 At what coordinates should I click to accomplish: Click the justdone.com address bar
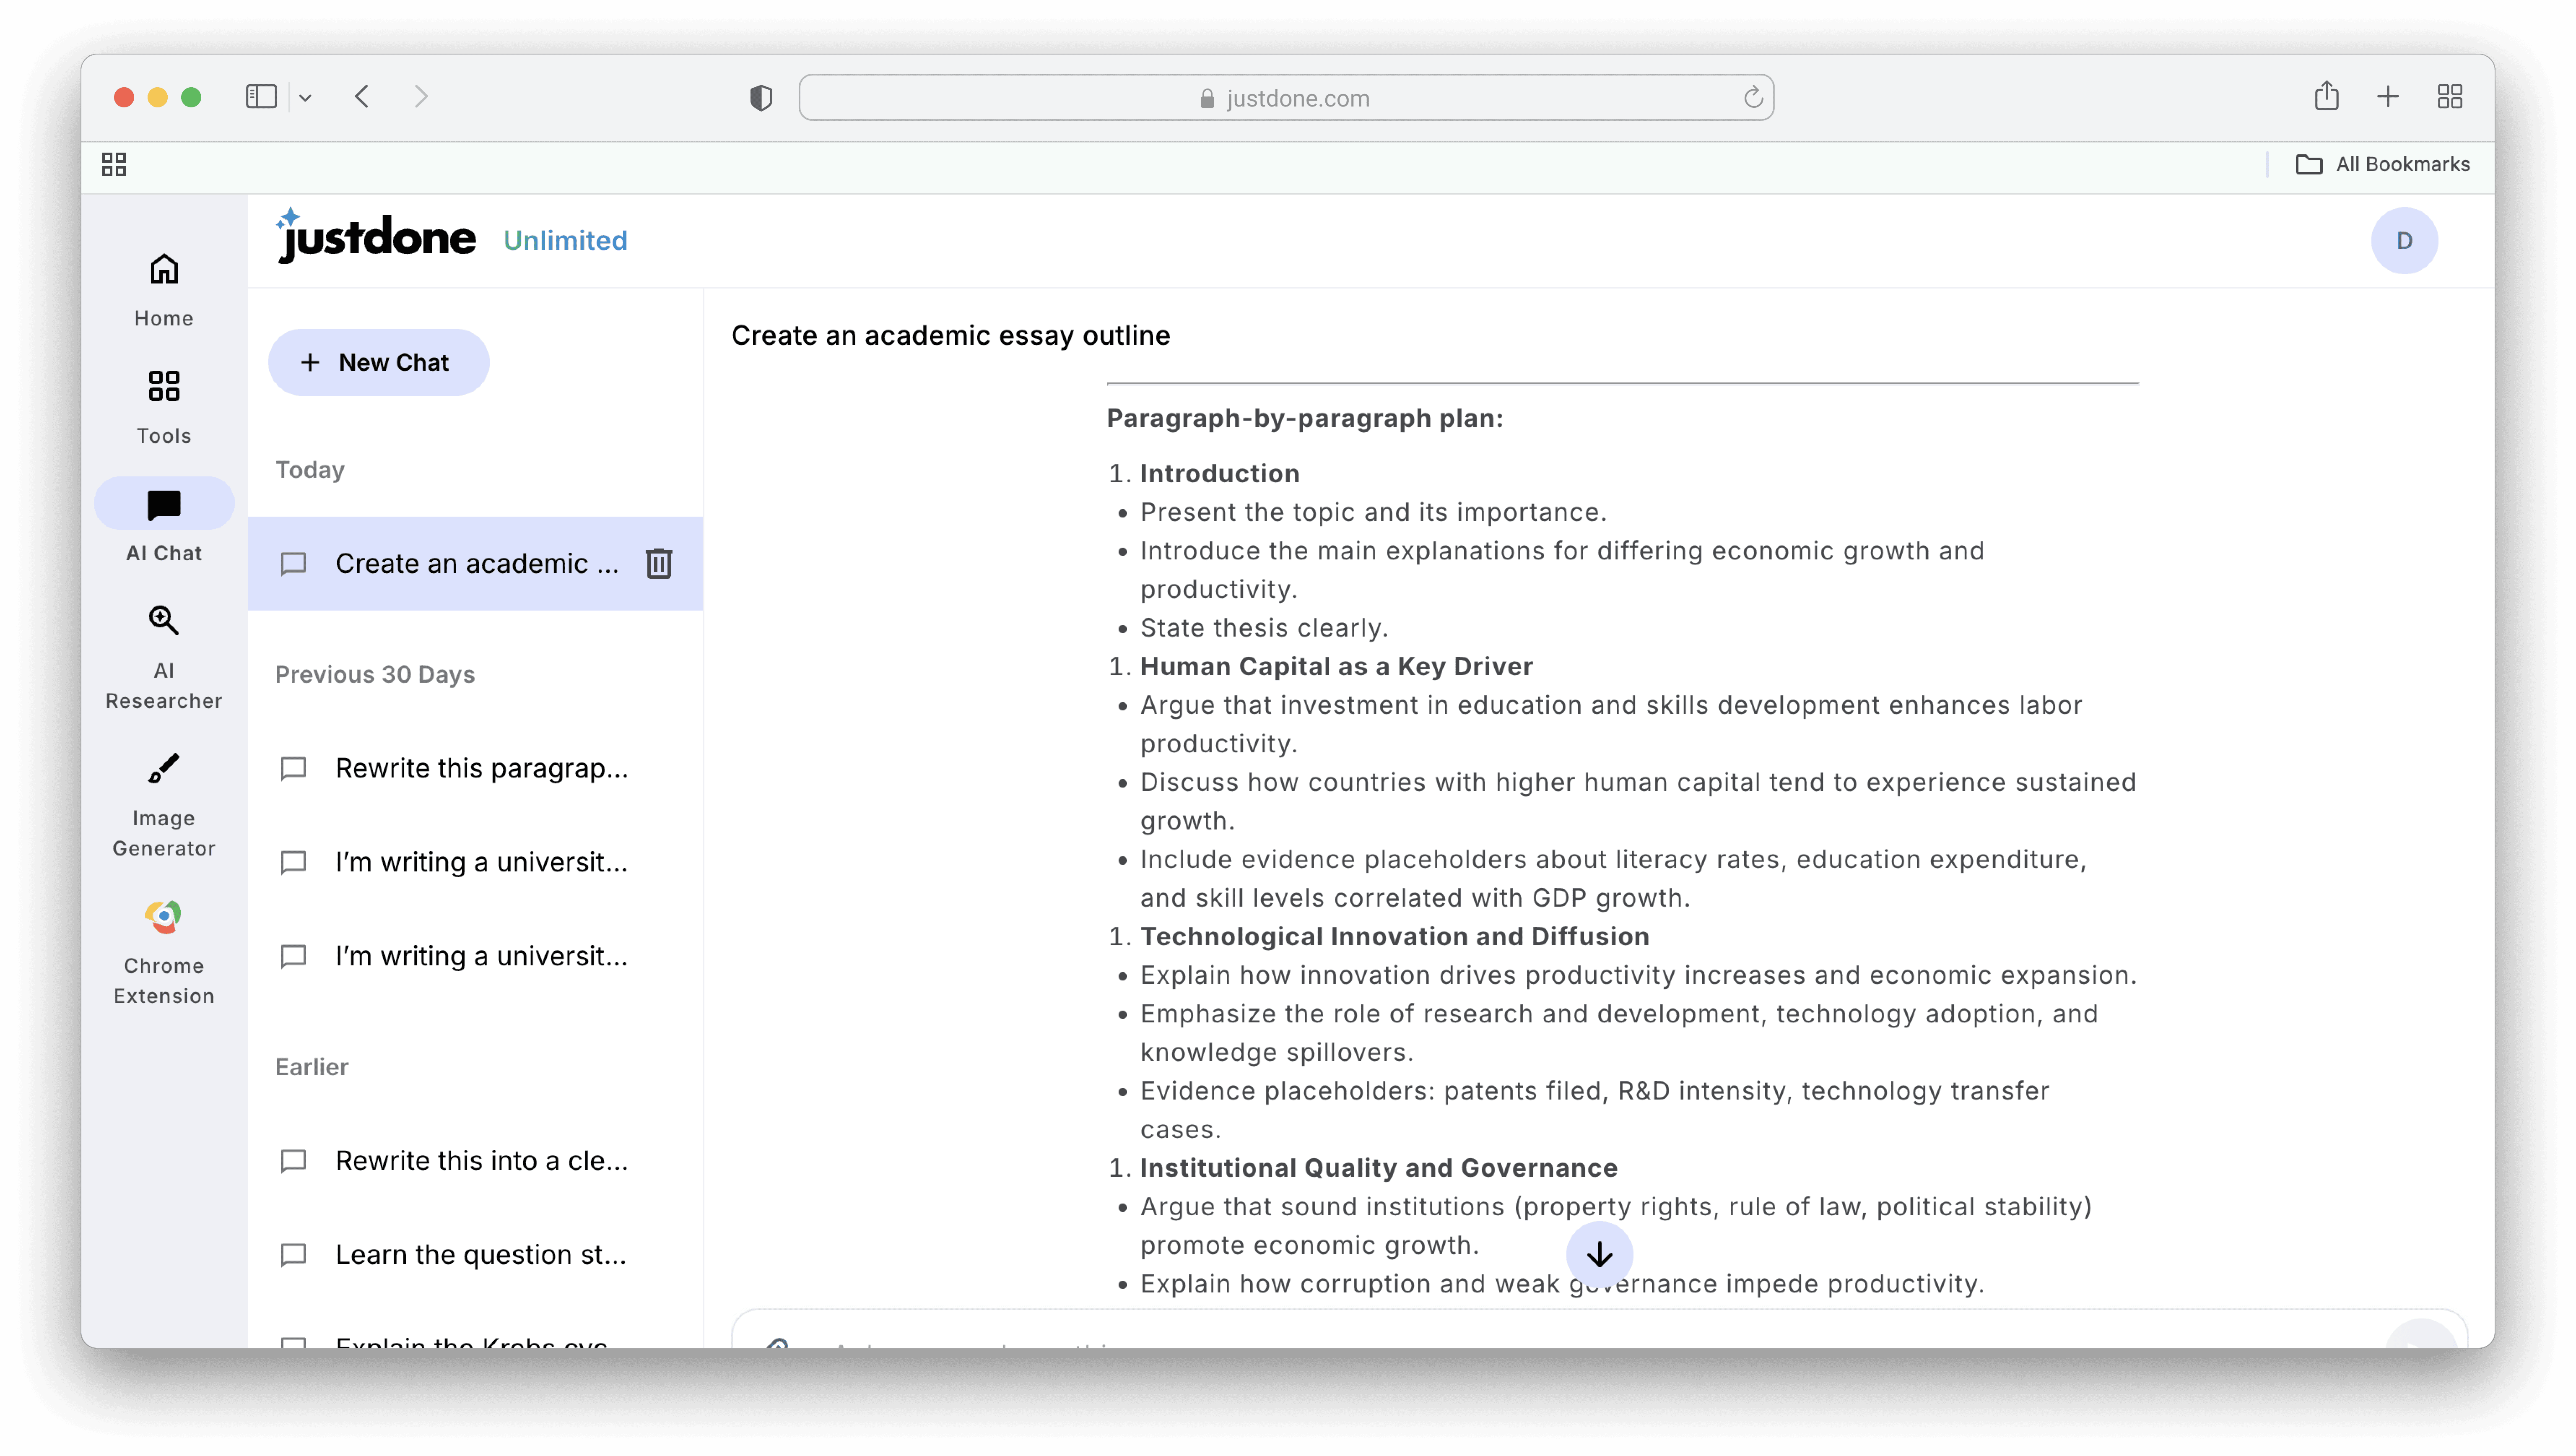1285,98
